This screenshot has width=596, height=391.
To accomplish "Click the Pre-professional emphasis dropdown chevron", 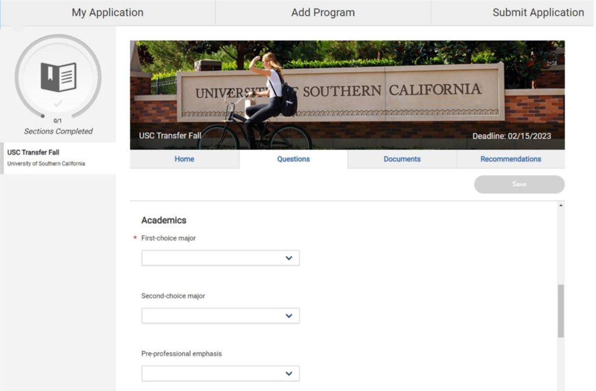I will coord(289,374).
